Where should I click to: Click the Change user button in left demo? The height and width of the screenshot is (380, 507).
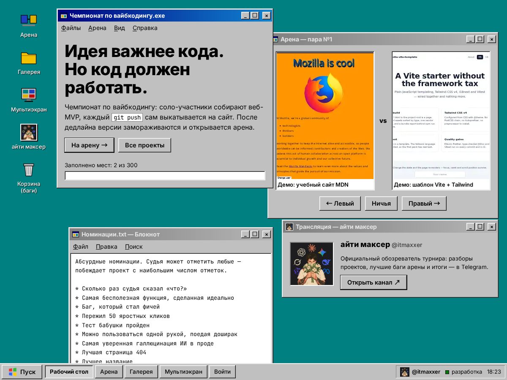click(x=284, y=178)
